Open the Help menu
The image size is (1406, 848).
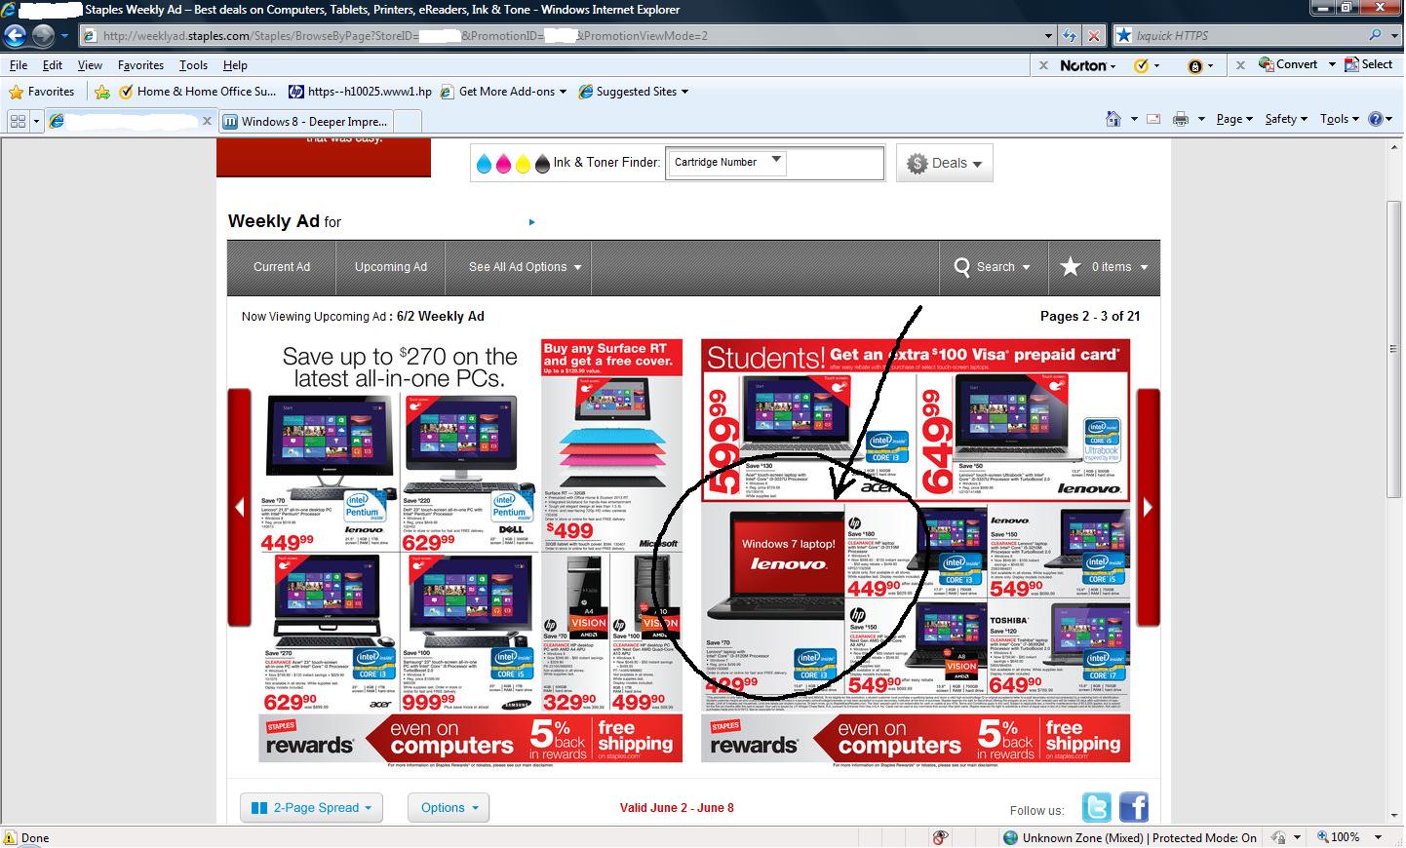tap(235, 65)
